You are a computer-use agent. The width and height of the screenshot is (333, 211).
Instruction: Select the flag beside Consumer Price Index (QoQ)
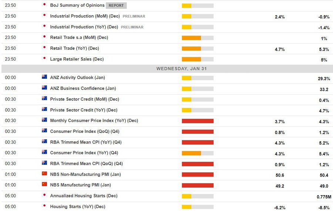pos(44,130)
